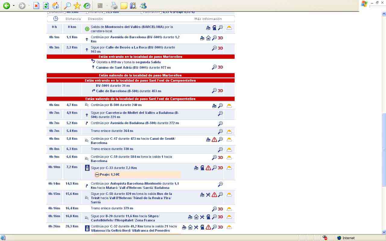
Task: Open the 3D view for Calle de Besós a La Roca
Action: 220,48
